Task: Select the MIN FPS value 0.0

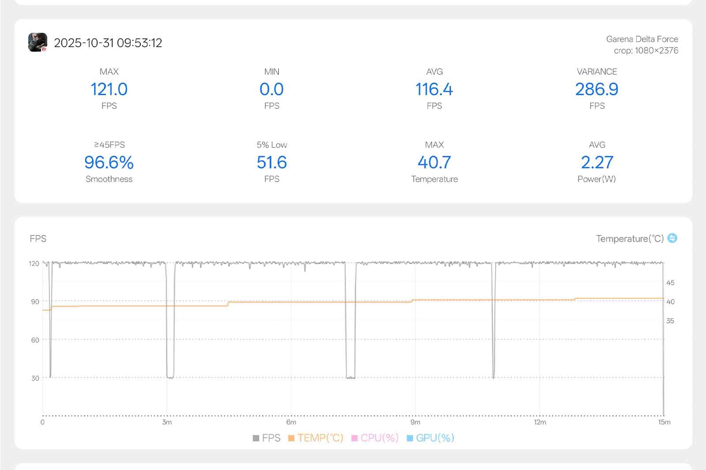Action: (x=271, y=90)
